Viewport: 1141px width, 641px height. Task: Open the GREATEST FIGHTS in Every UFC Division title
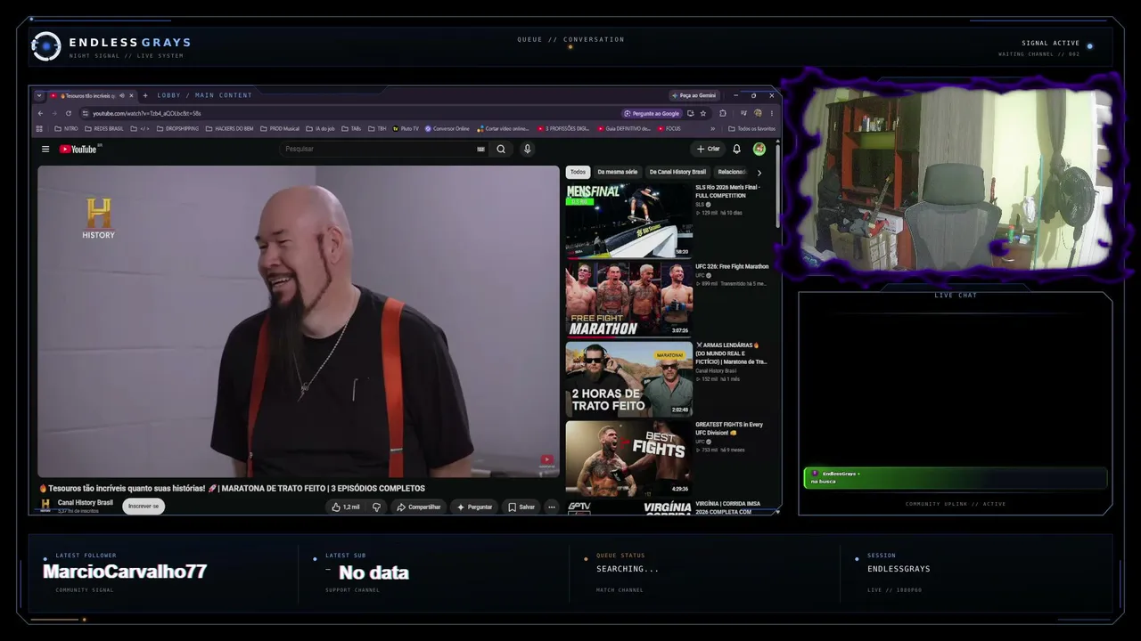pyautogui.click(x=730, y=428)
